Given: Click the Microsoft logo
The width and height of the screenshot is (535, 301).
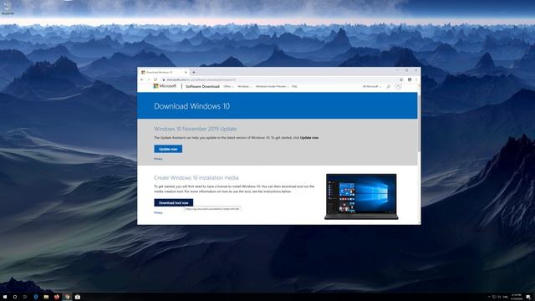Looking at the screenshot, I should click(165, 86).
